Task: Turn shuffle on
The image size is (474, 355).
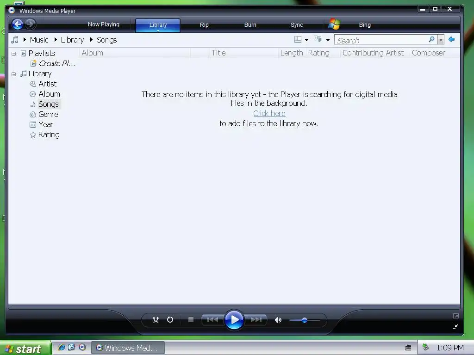Action: [156, 320]
